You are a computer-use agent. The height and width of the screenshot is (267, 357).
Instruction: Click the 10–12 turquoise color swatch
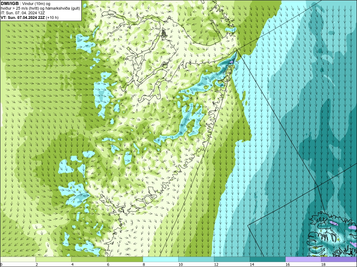pos(196,259)
